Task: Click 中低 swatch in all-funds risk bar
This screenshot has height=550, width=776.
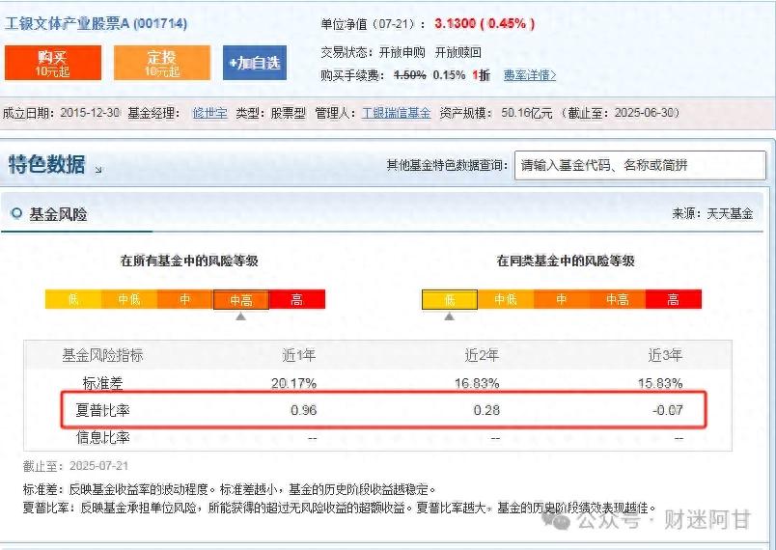Action: tap(129, 299)
